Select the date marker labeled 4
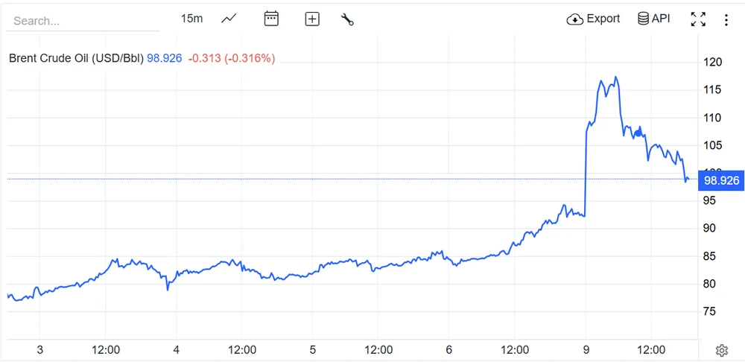The height and width of the screenshot is (362, 745). pos(177,349)
